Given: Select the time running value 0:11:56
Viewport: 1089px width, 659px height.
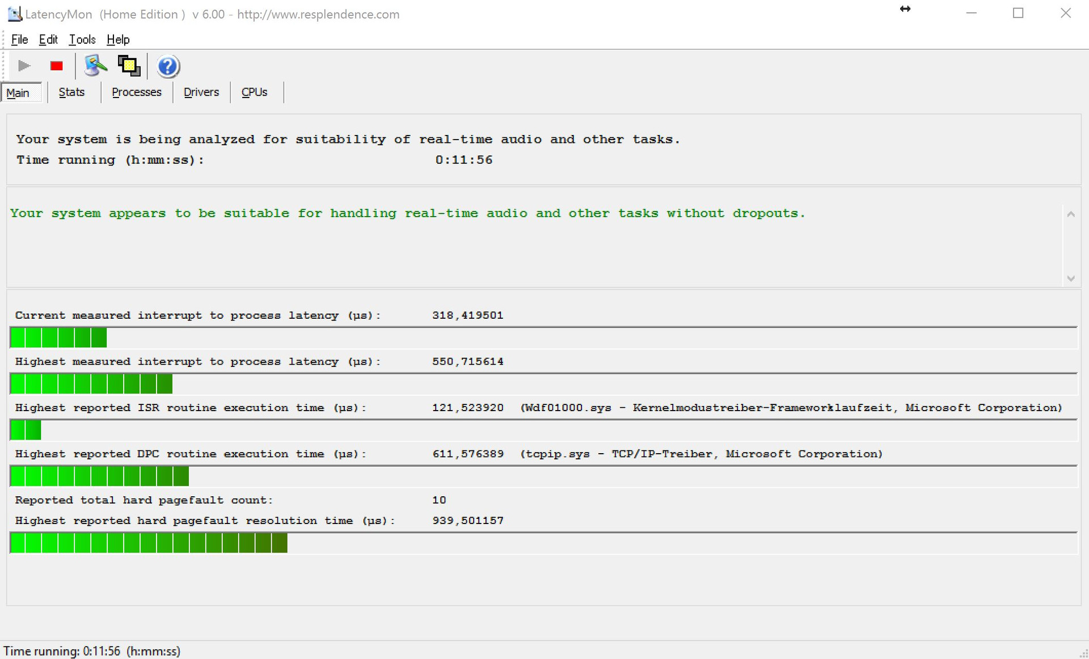Looking at the screenshot, I should [x=464, y=160].
